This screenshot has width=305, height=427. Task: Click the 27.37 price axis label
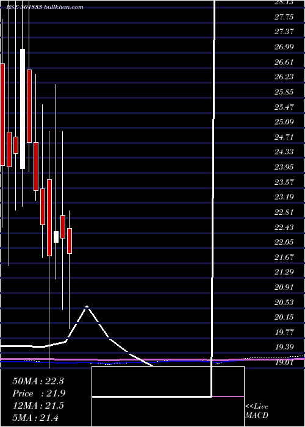284,32
